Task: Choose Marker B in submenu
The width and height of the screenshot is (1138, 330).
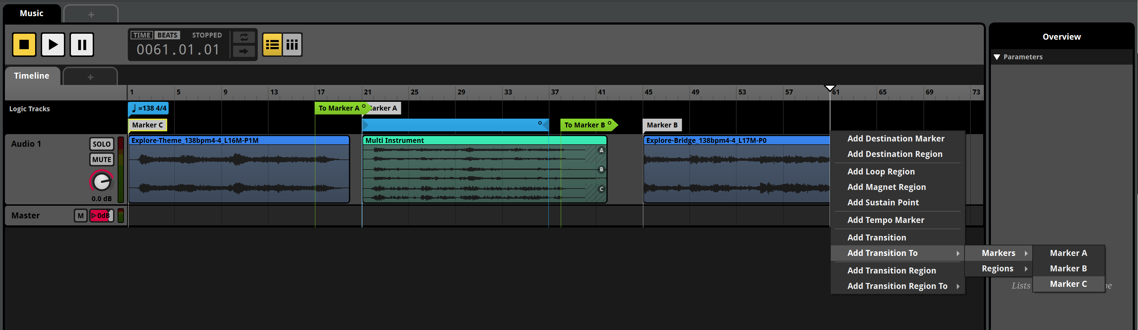Action: coord(1068,269)
